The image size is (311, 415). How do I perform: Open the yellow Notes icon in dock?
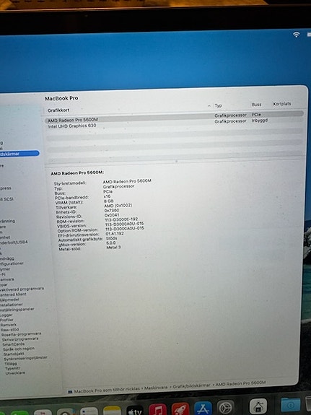click(x=112, y=411)
